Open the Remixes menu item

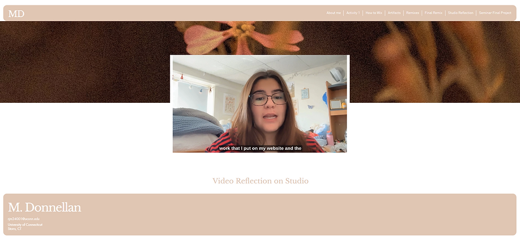point(413,13)
